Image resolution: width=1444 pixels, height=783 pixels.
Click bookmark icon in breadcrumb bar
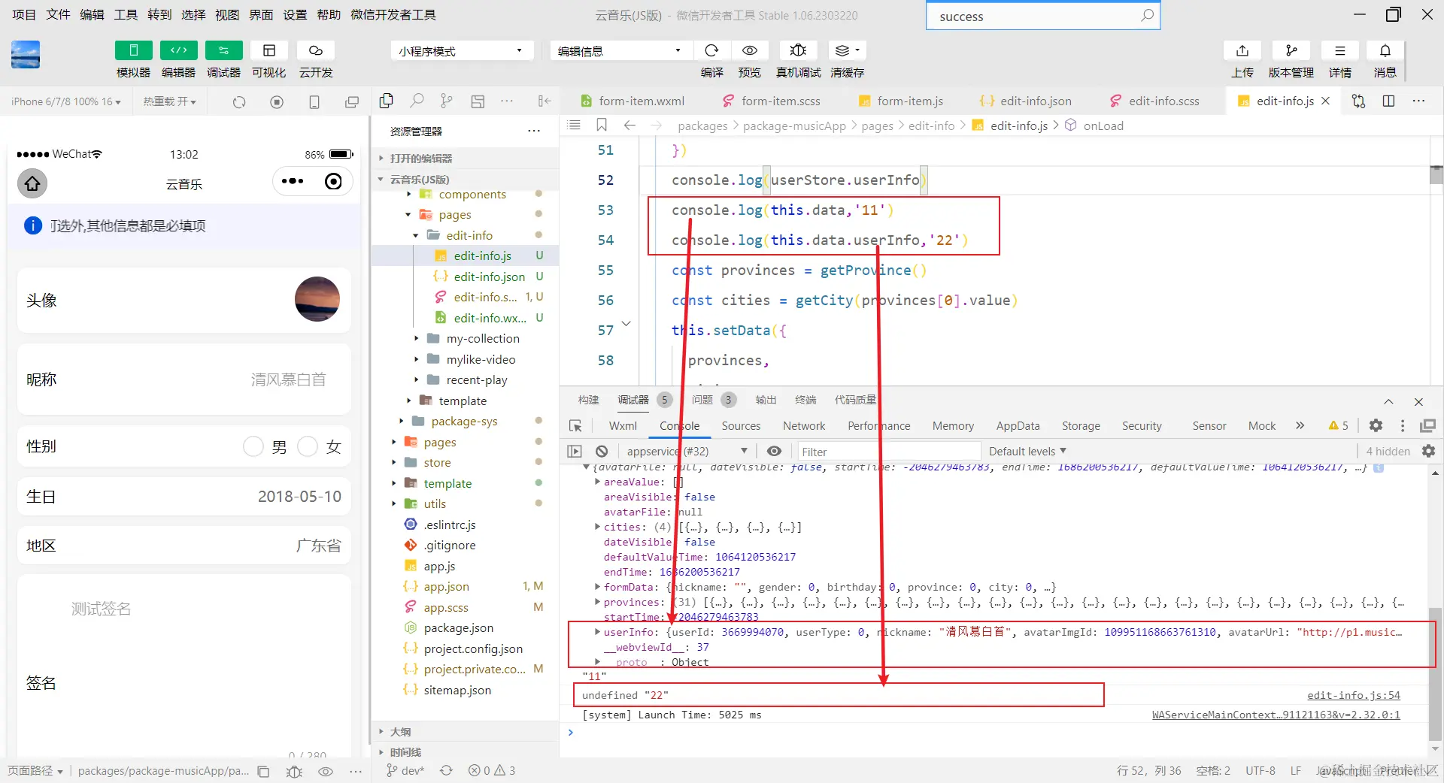click(x=602, y=125)
